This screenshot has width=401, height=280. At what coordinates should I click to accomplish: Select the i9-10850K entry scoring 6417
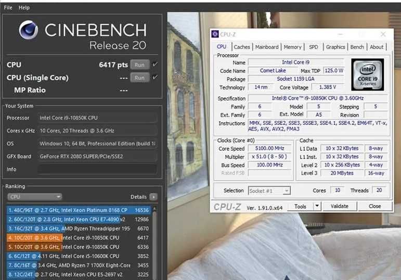(x=78, y=238)
